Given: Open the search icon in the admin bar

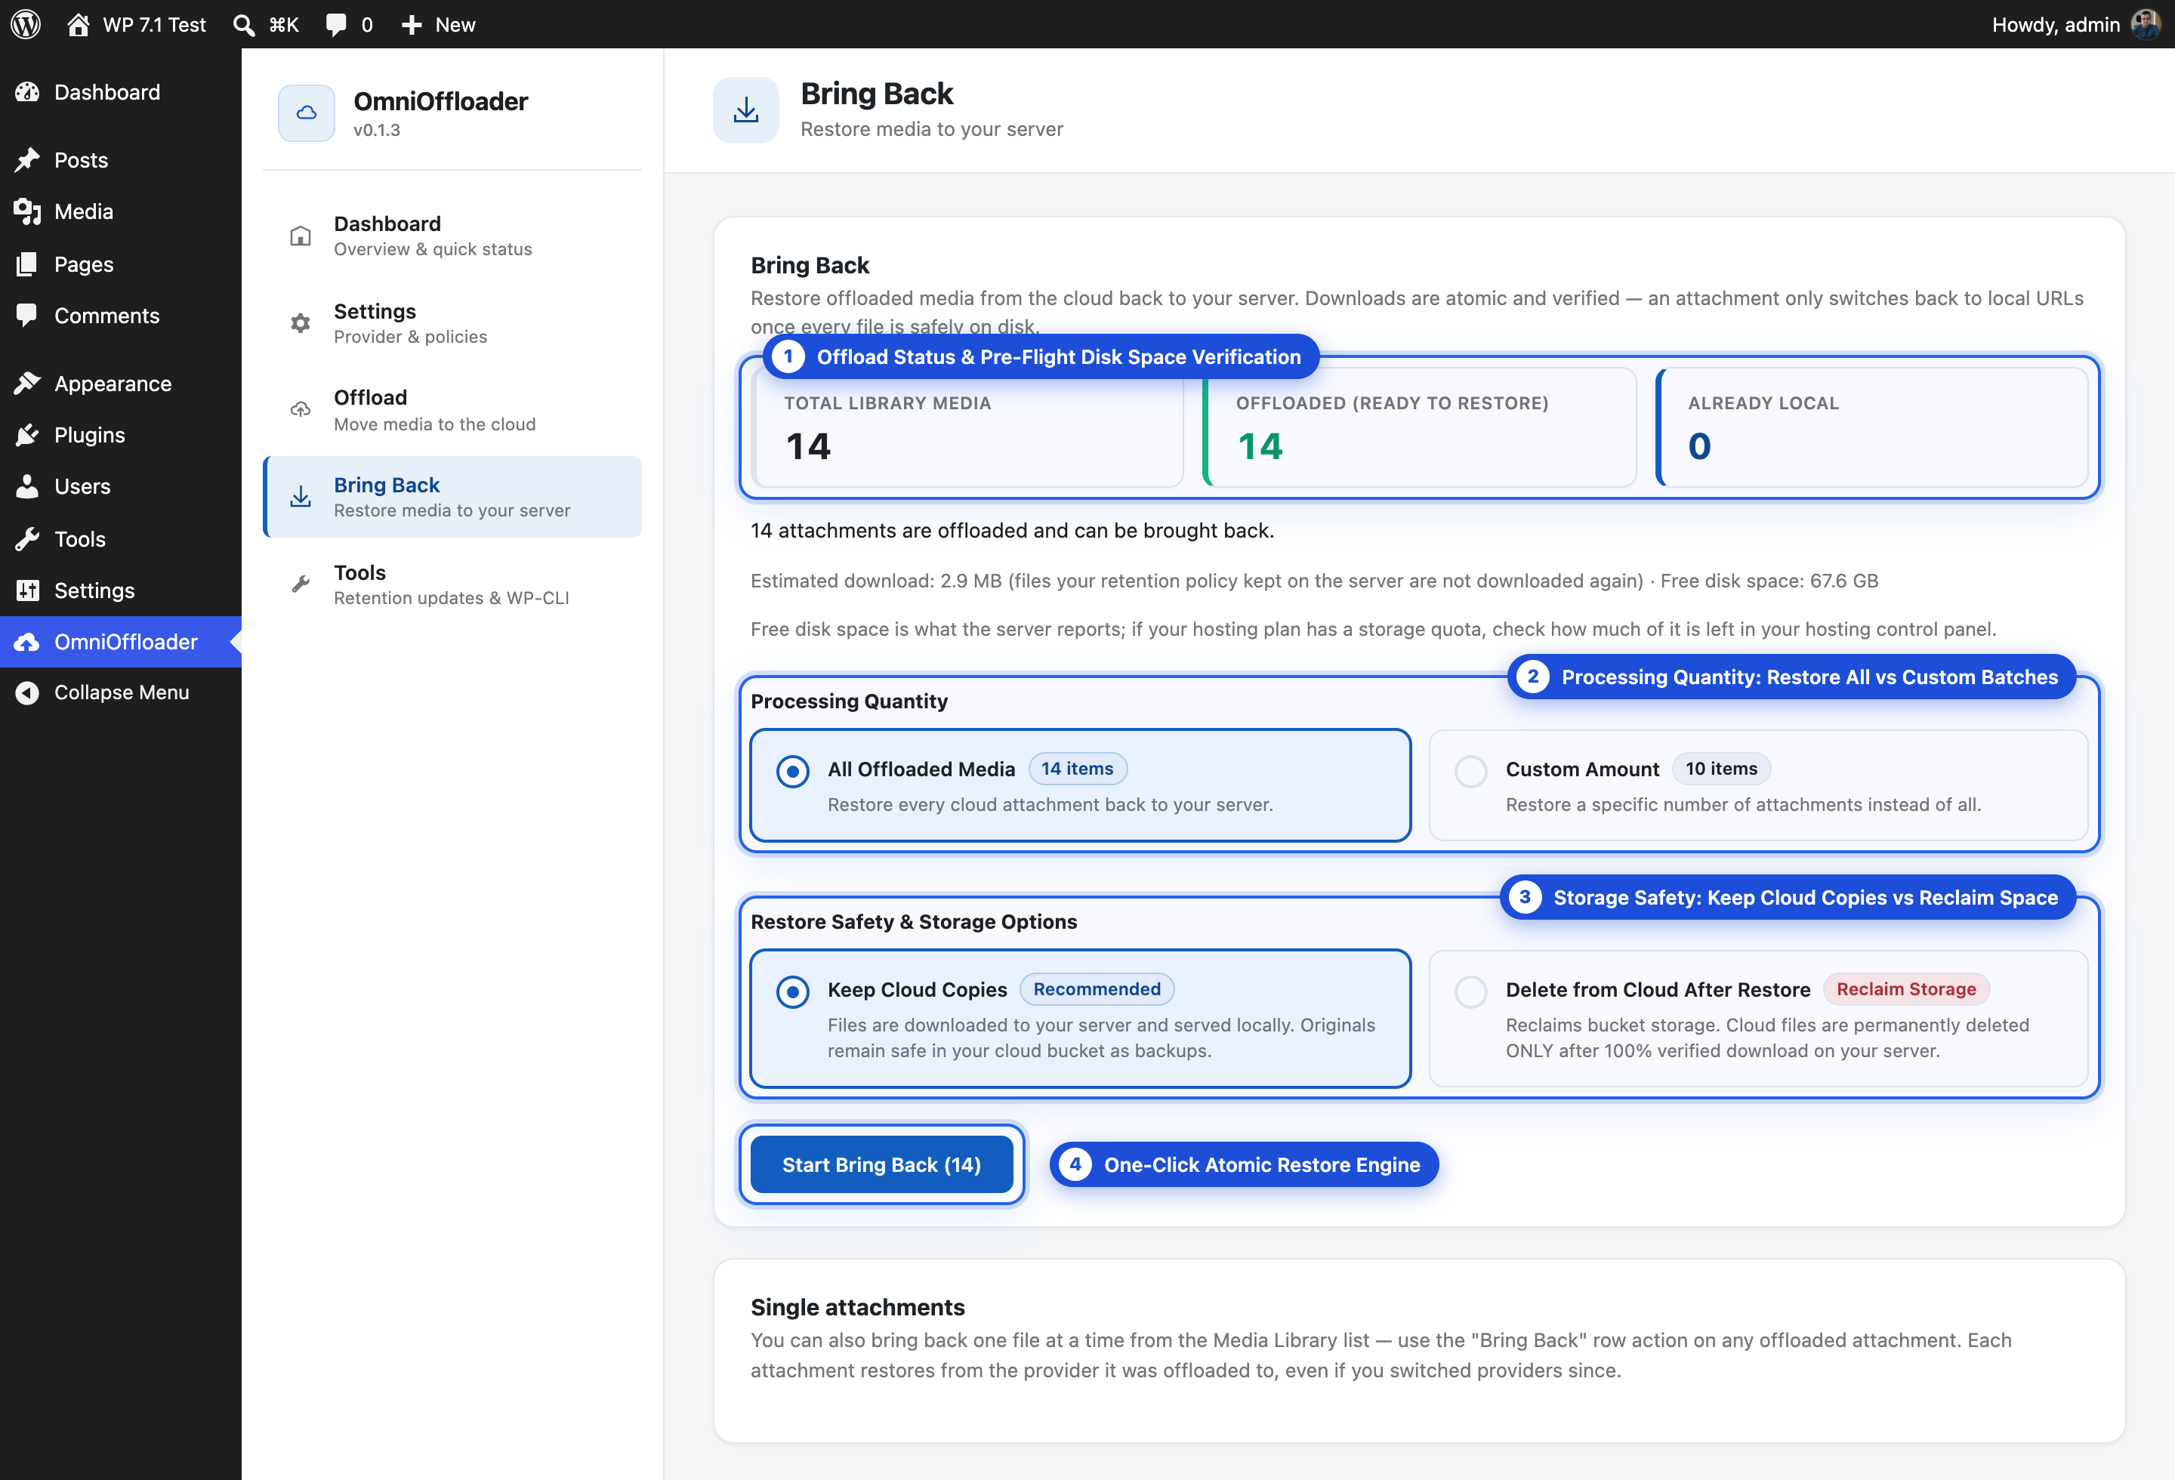Looking at the screenshot, I should point(243,25).
